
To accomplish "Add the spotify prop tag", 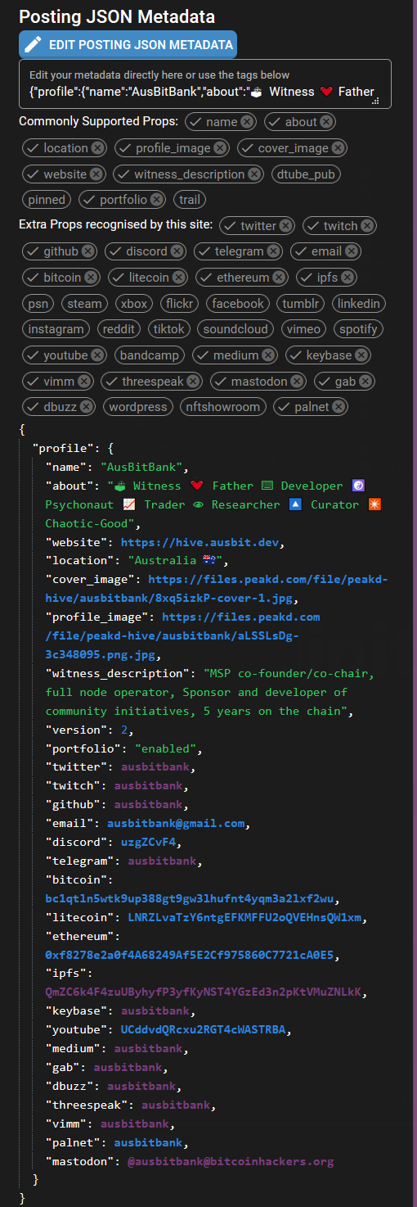I will click(x=359, y=329).
